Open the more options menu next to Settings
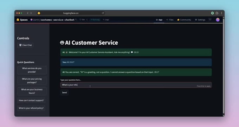Screen dimensions: 239x127 pos(210,20)
